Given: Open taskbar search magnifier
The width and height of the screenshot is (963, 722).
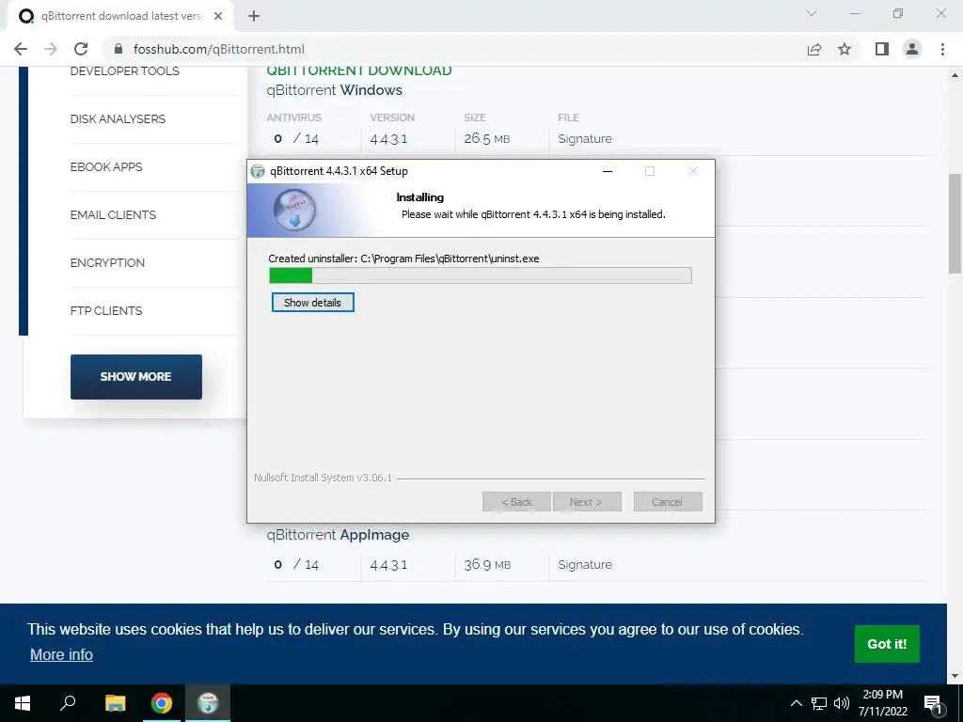Looking at the screenshot, I should (x=68, y=703).
